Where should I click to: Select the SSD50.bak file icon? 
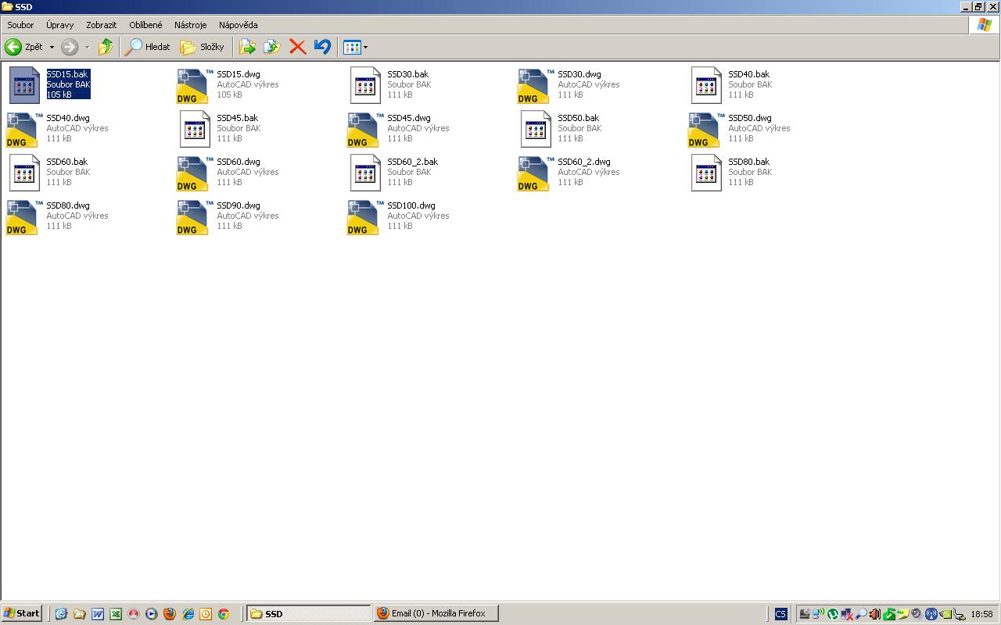(x=536, y=129)
